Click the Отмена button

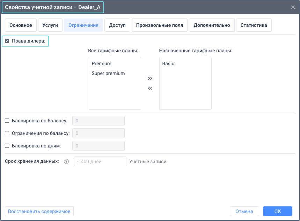click(x=244, y=211)
